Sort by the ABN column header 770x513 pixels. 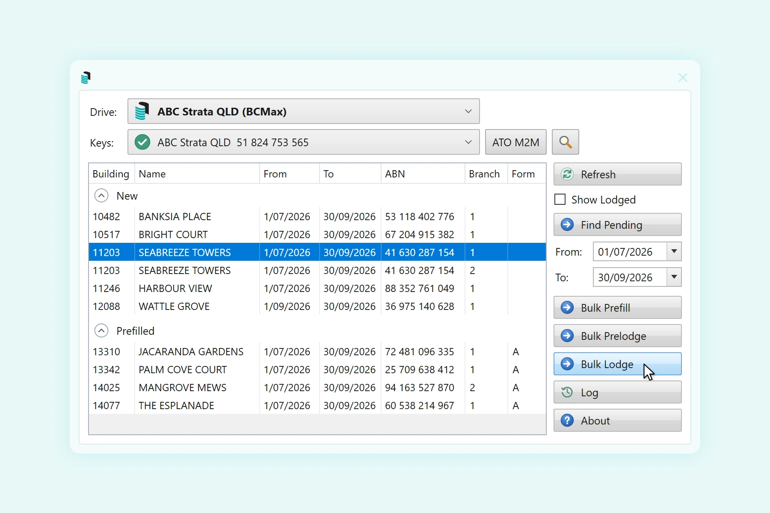point(423,174)
